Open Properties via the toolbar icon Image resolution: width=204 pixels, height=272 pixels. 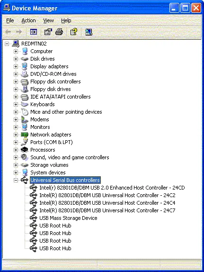[48, 32]
